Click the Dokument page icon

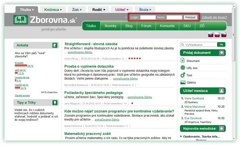pyautogui.click(x=183, y=60)
